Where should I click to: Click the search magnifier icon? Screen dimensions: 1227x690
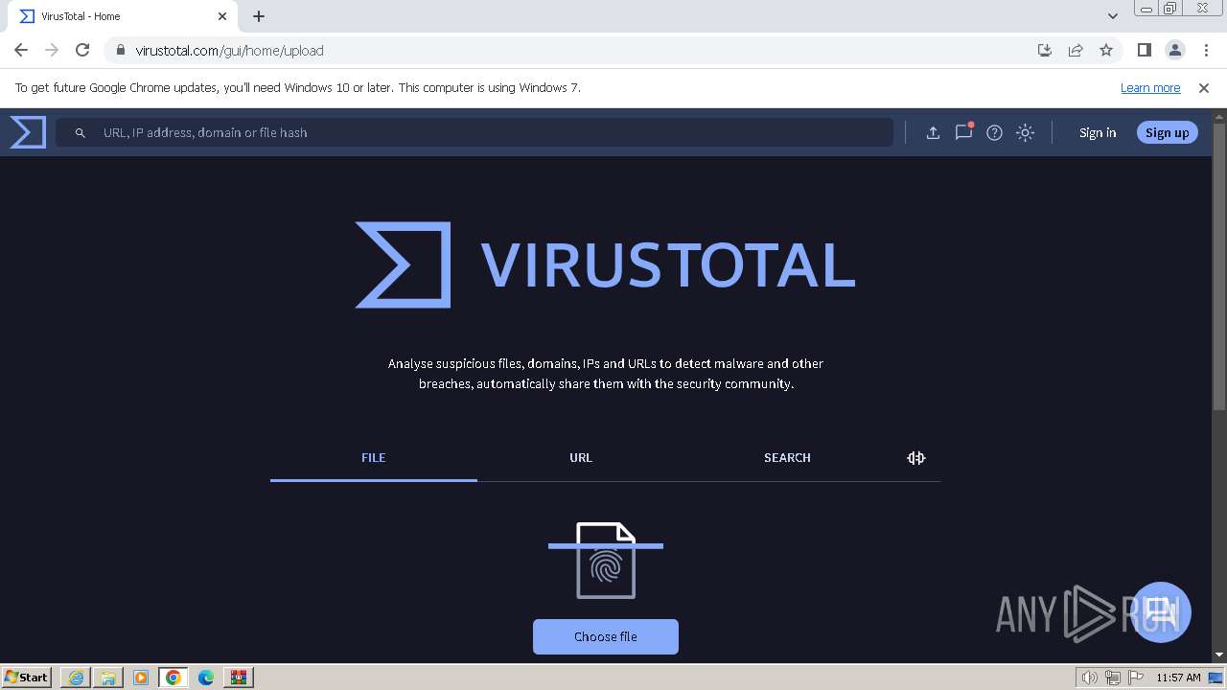pyautogui.click(x=81, y=133)
